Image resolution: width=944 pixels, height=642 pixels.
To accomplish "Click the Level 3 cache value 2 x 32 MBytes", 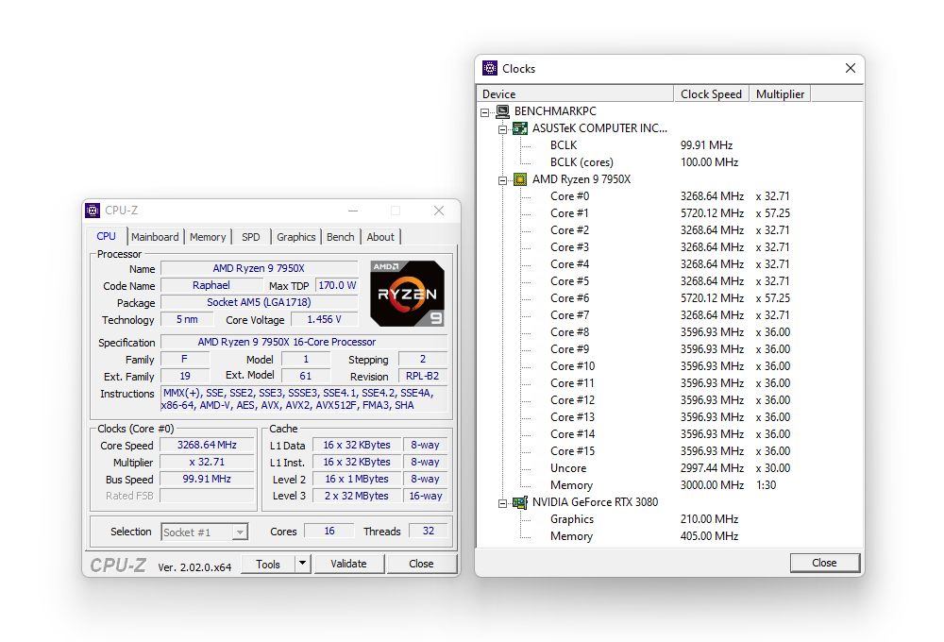I will 357,496.
